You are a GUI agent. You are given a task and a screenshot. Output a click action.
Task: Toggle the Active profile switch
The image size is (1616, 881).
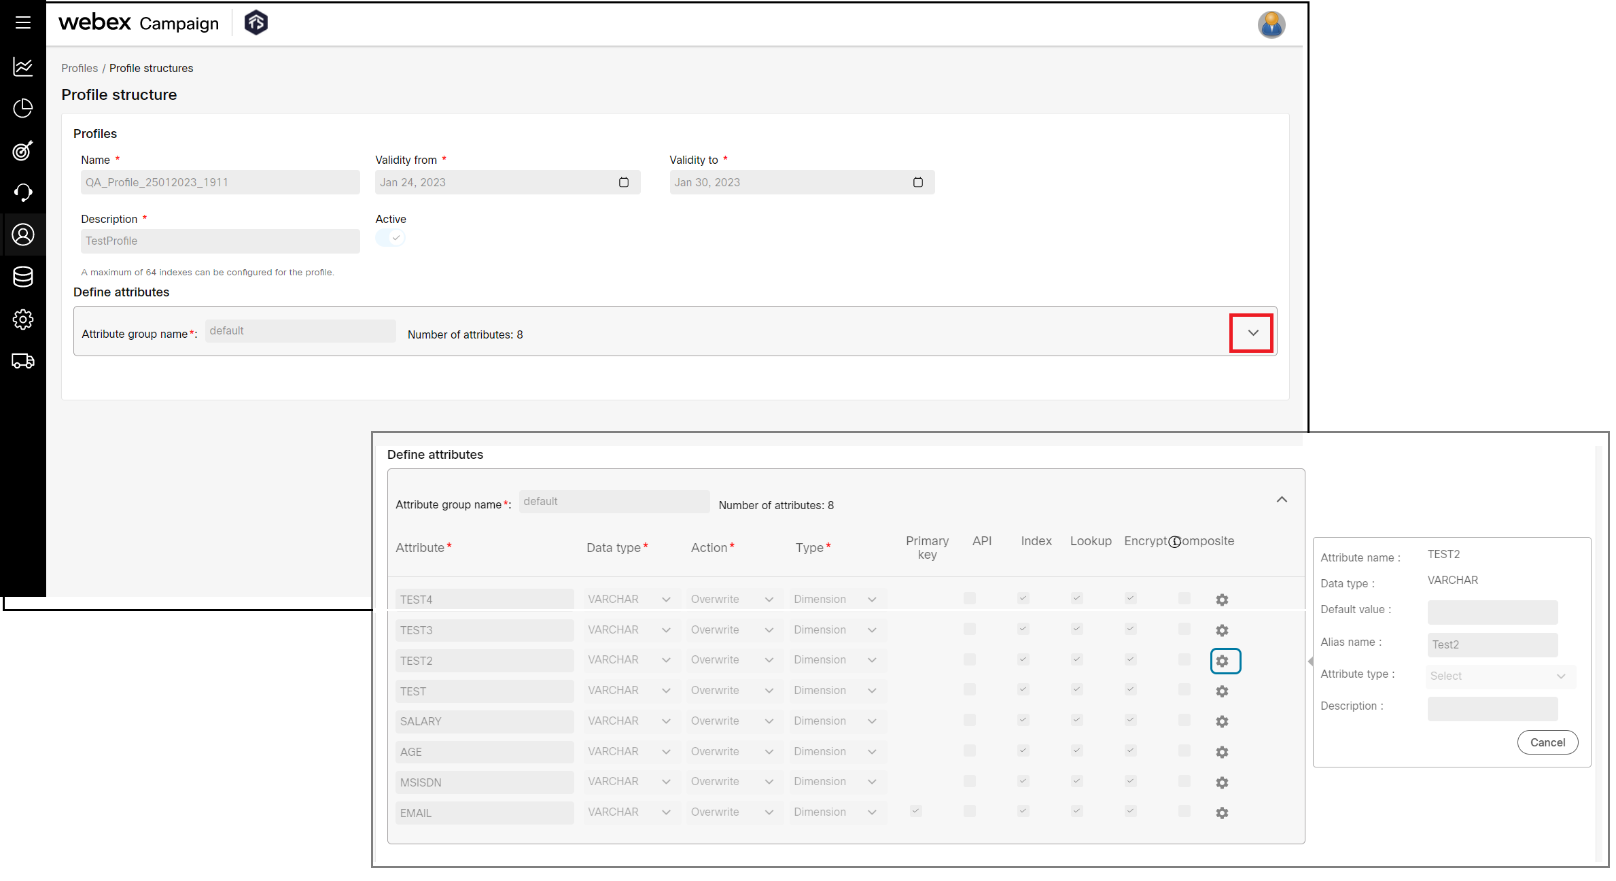click(391, 238)
